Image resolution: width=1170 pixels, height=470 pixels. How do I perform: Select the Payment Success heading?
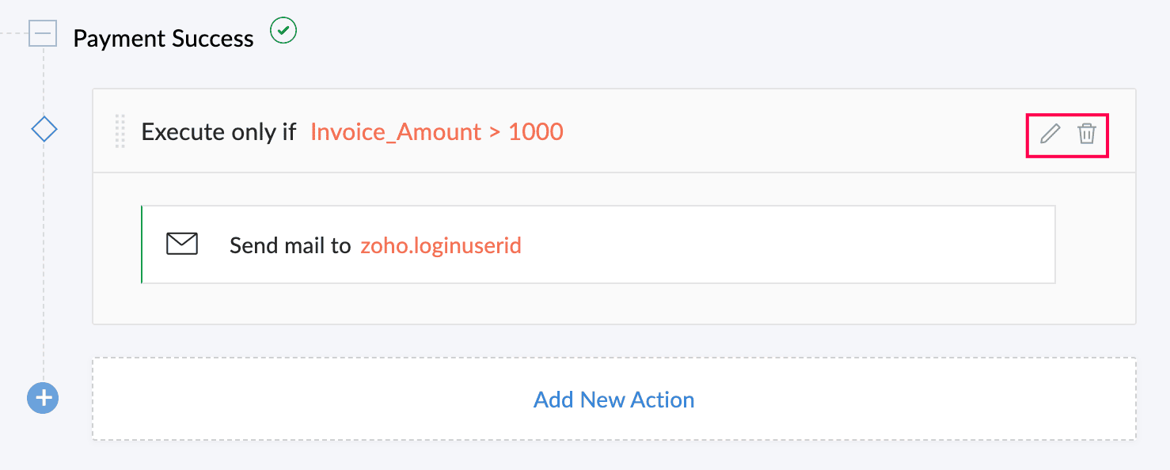point(163,39)
